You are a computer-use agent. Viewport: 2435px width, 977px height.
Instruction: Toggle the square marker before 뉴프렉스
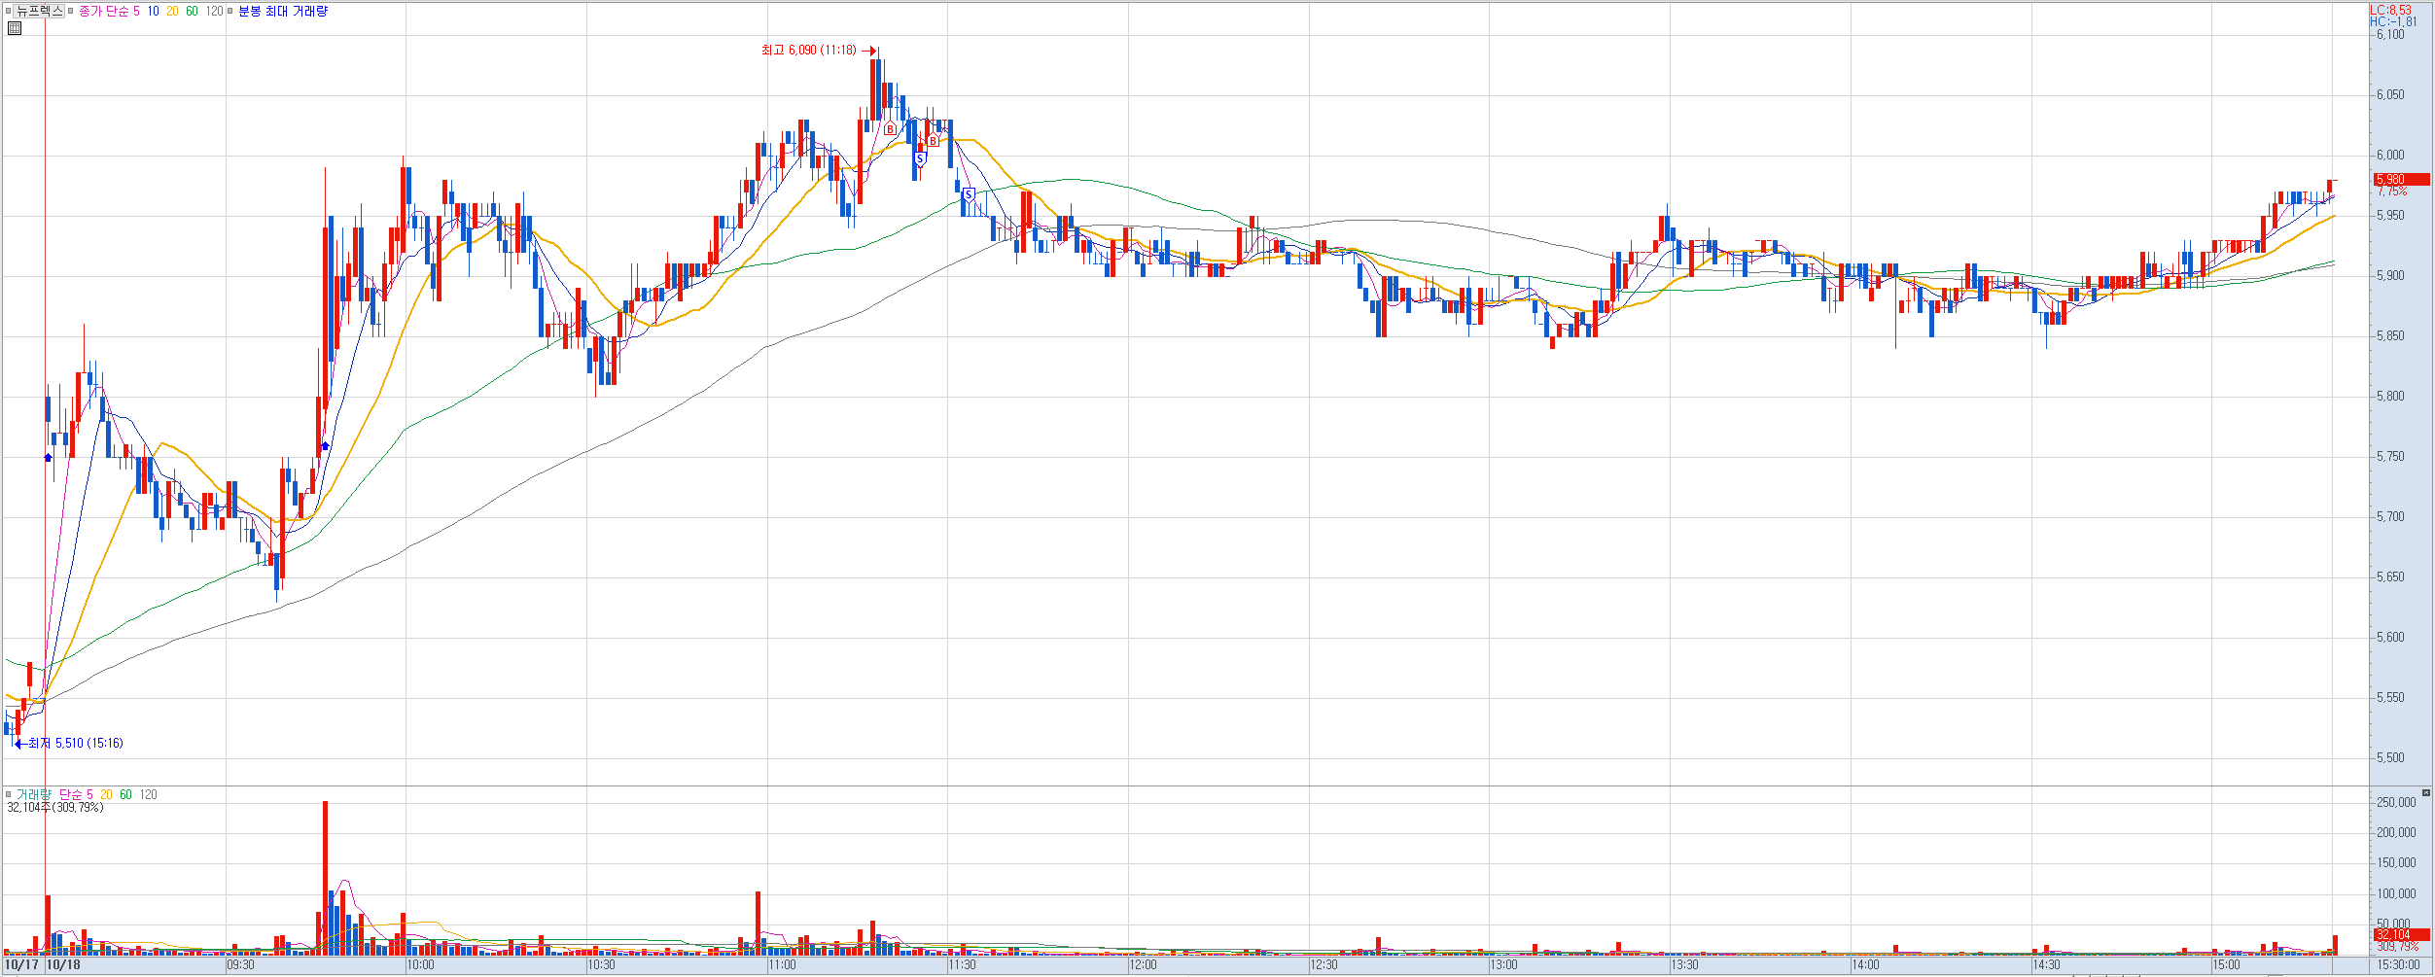[9, 11]
